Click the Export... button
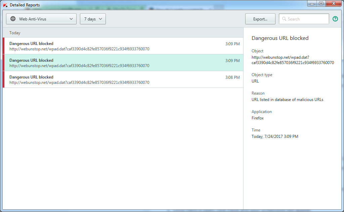 pos(260,19)
